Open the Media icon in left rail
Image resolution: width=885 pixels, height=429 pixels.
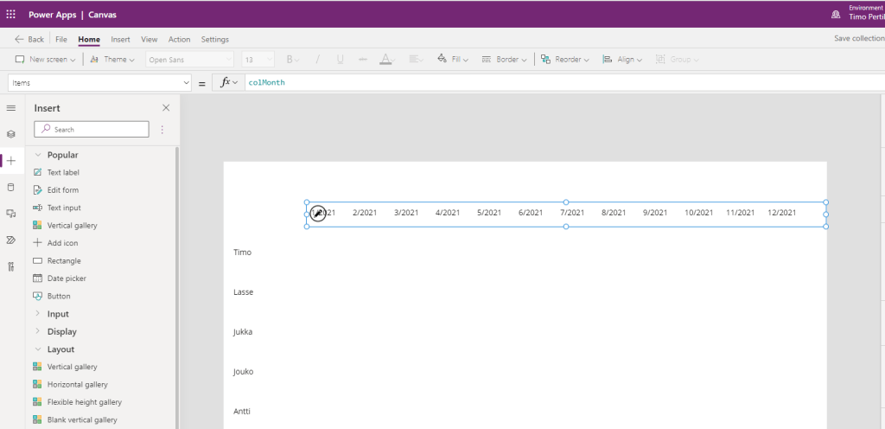click(11, 213)
